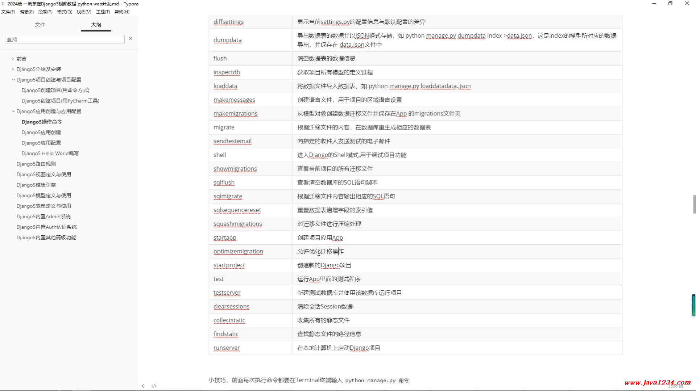The height and width of the screenshot is (391, 696).
Task: Click the sqlsequencereset command cell
Action: pyautogui.click(x=250, y=210)
